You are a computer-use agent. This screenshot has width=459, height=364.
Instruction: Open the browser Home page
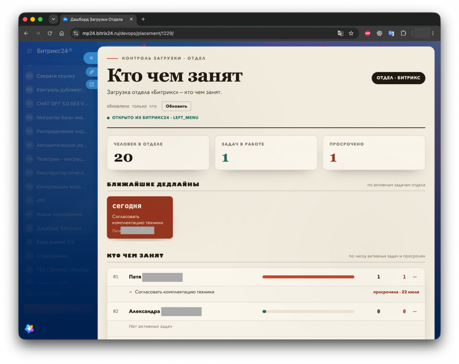[61, 34]
